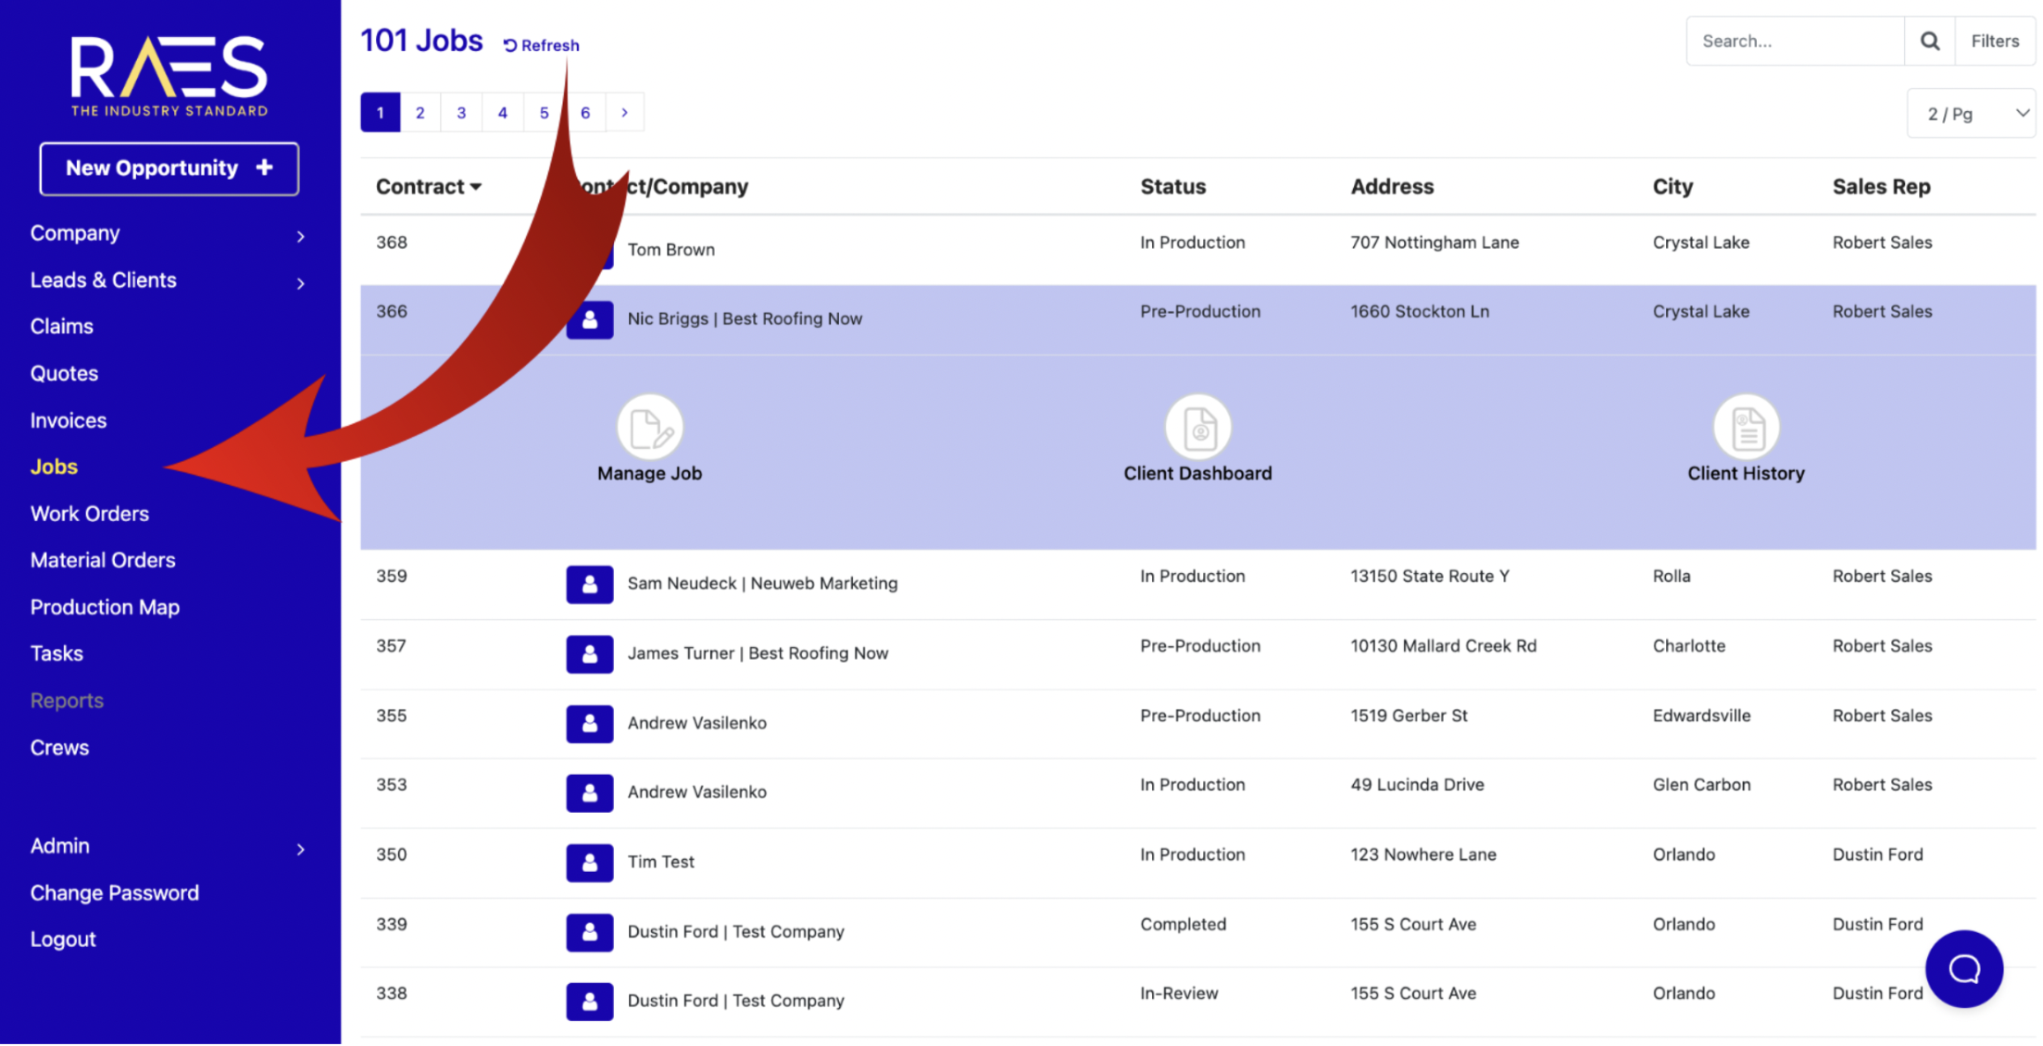This screenshot has width=2043, height=1046.
Task: Open Work Orders in the sidebar
Action: click(x=90, y=514)
